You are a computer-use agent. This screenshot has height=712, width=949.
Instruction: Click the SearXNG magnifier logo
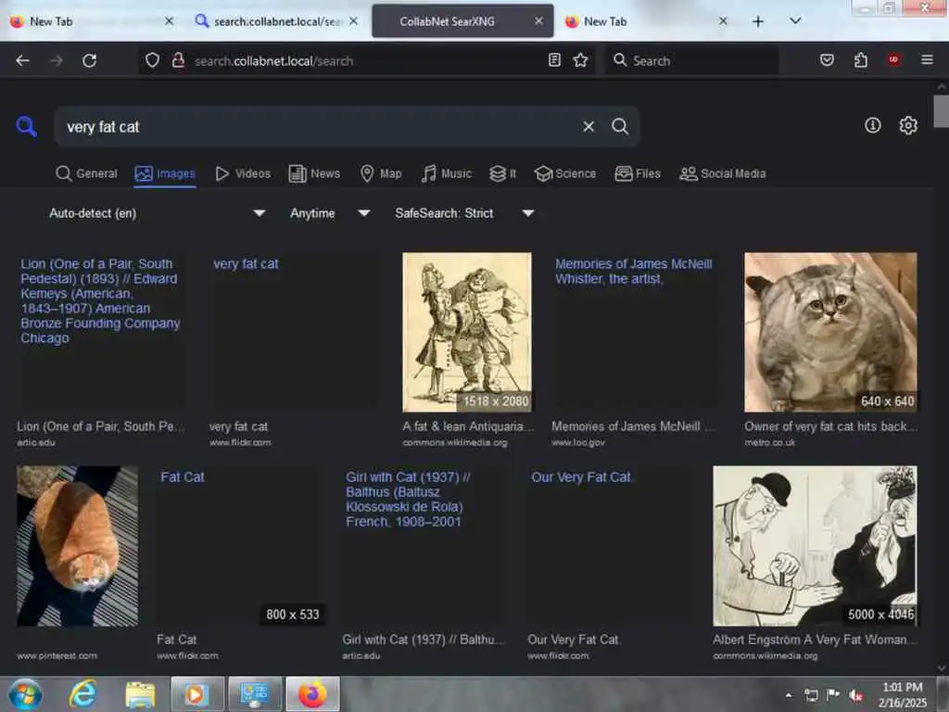(26, 126)
